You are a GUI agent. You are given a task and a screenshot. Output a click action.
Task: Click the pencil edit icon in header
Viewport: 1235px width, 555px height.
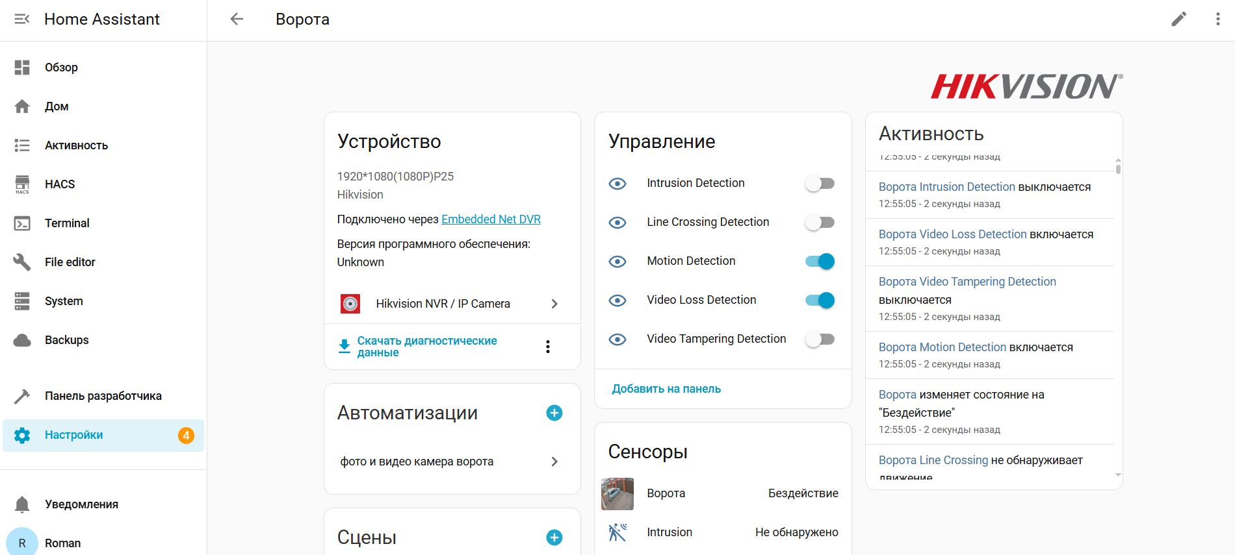[1178, 19]
